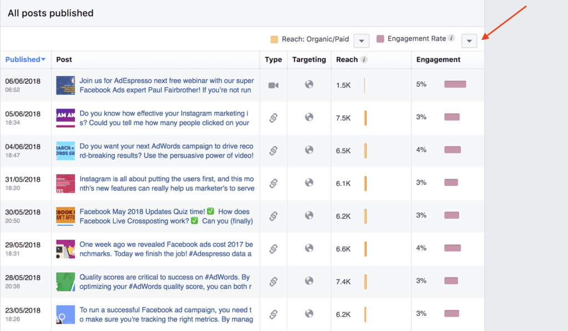Click thumbnail of the 04/06/2018 AdWords post

click(65, 151)
